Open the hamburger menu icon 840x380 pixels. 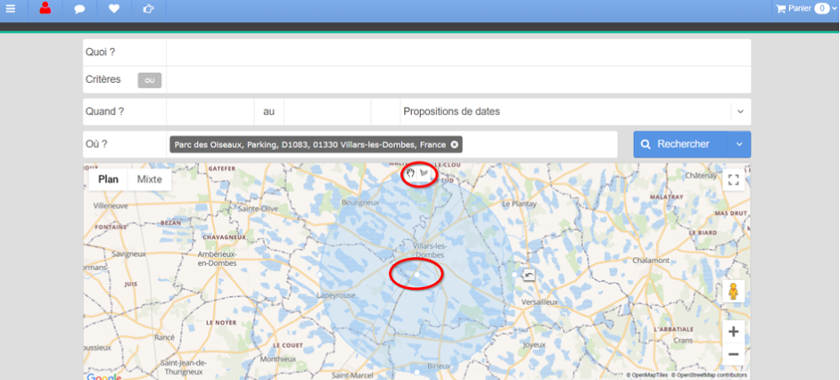(11, 9)
